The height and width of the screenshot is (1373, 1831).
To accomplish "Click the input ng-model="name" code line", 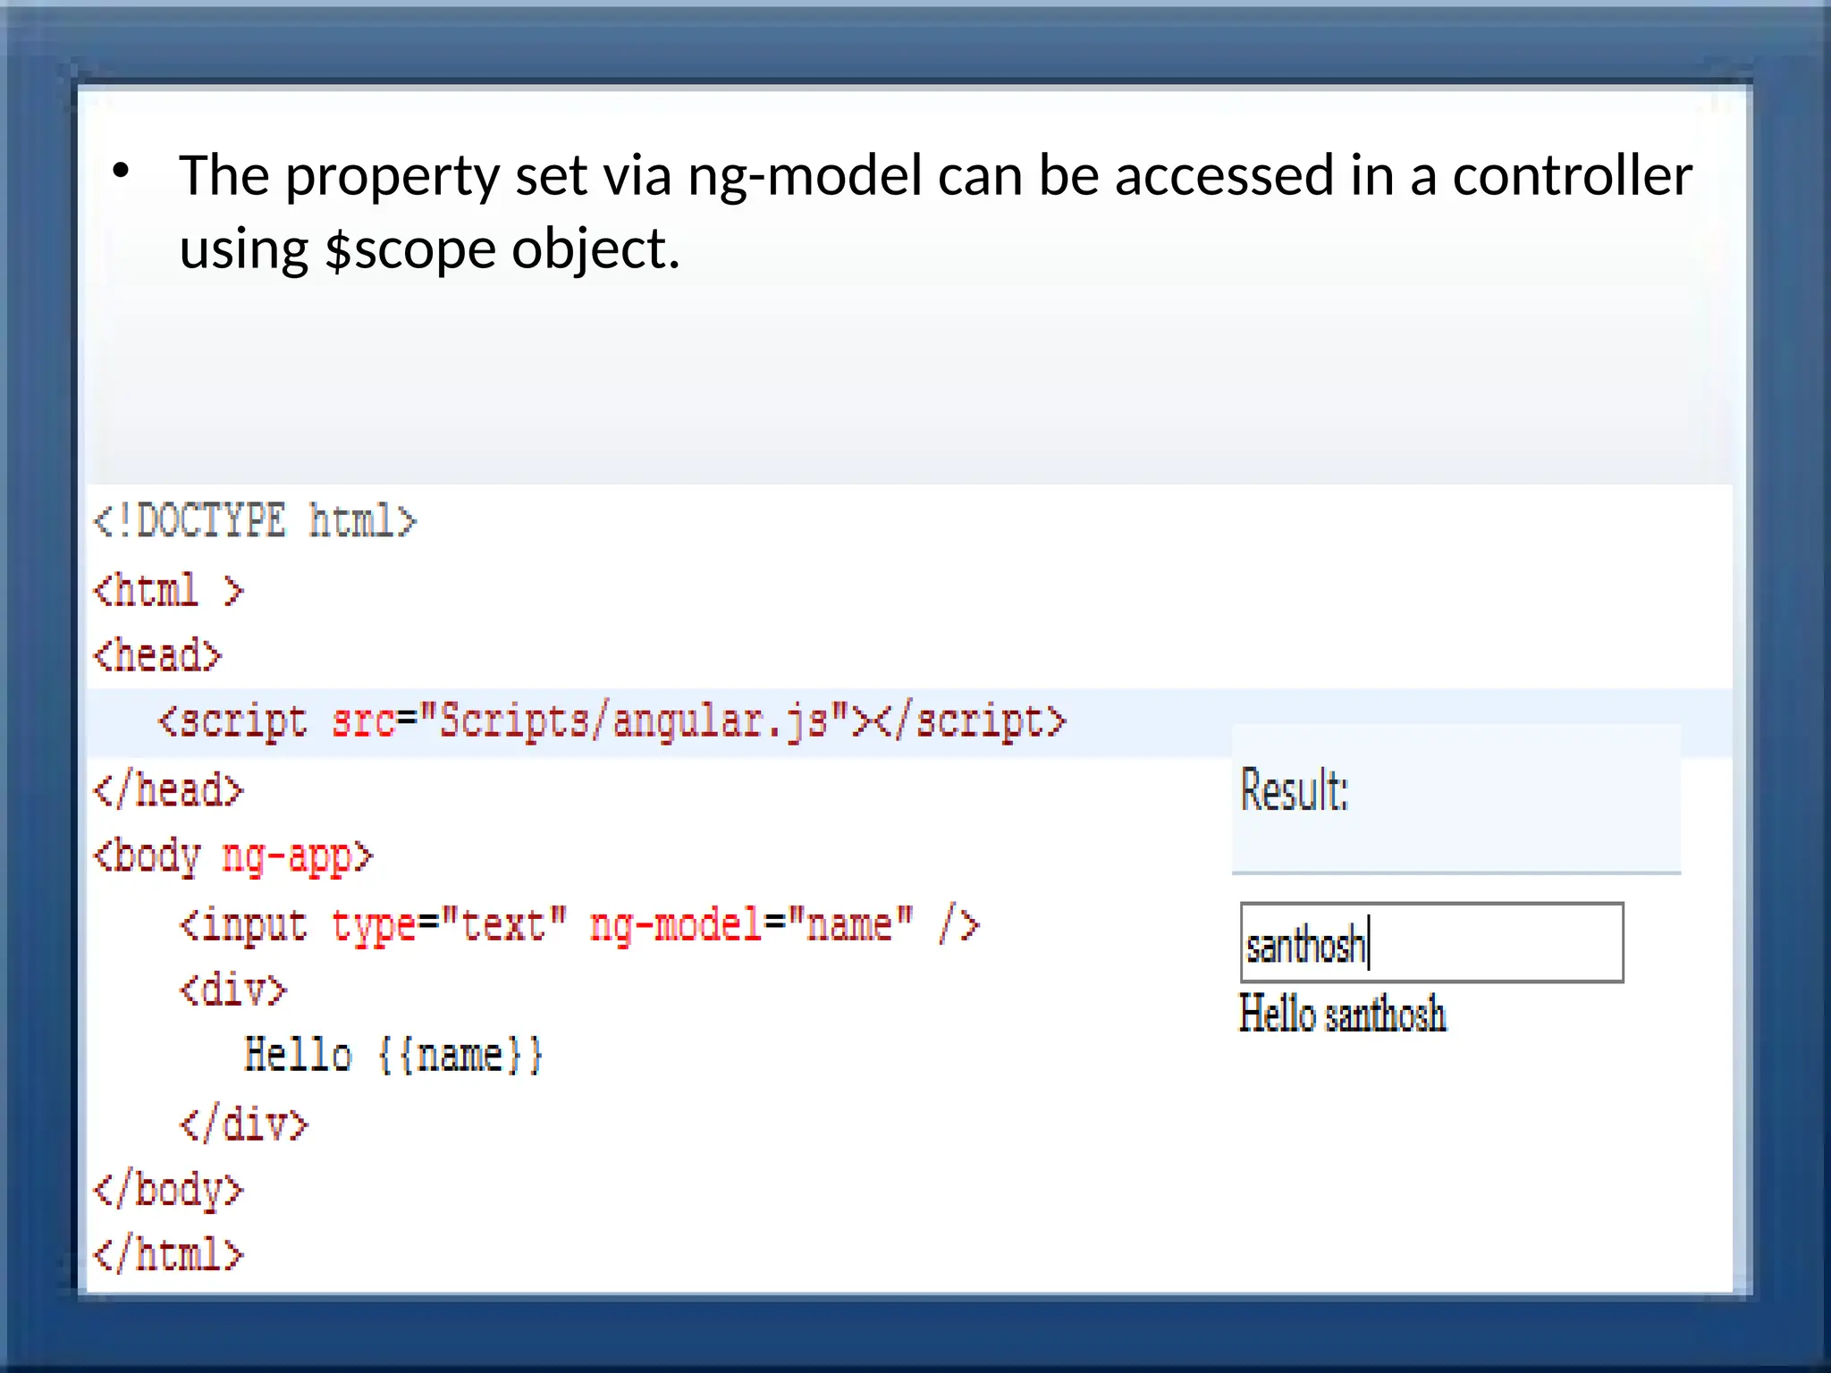I will [579, 924].
